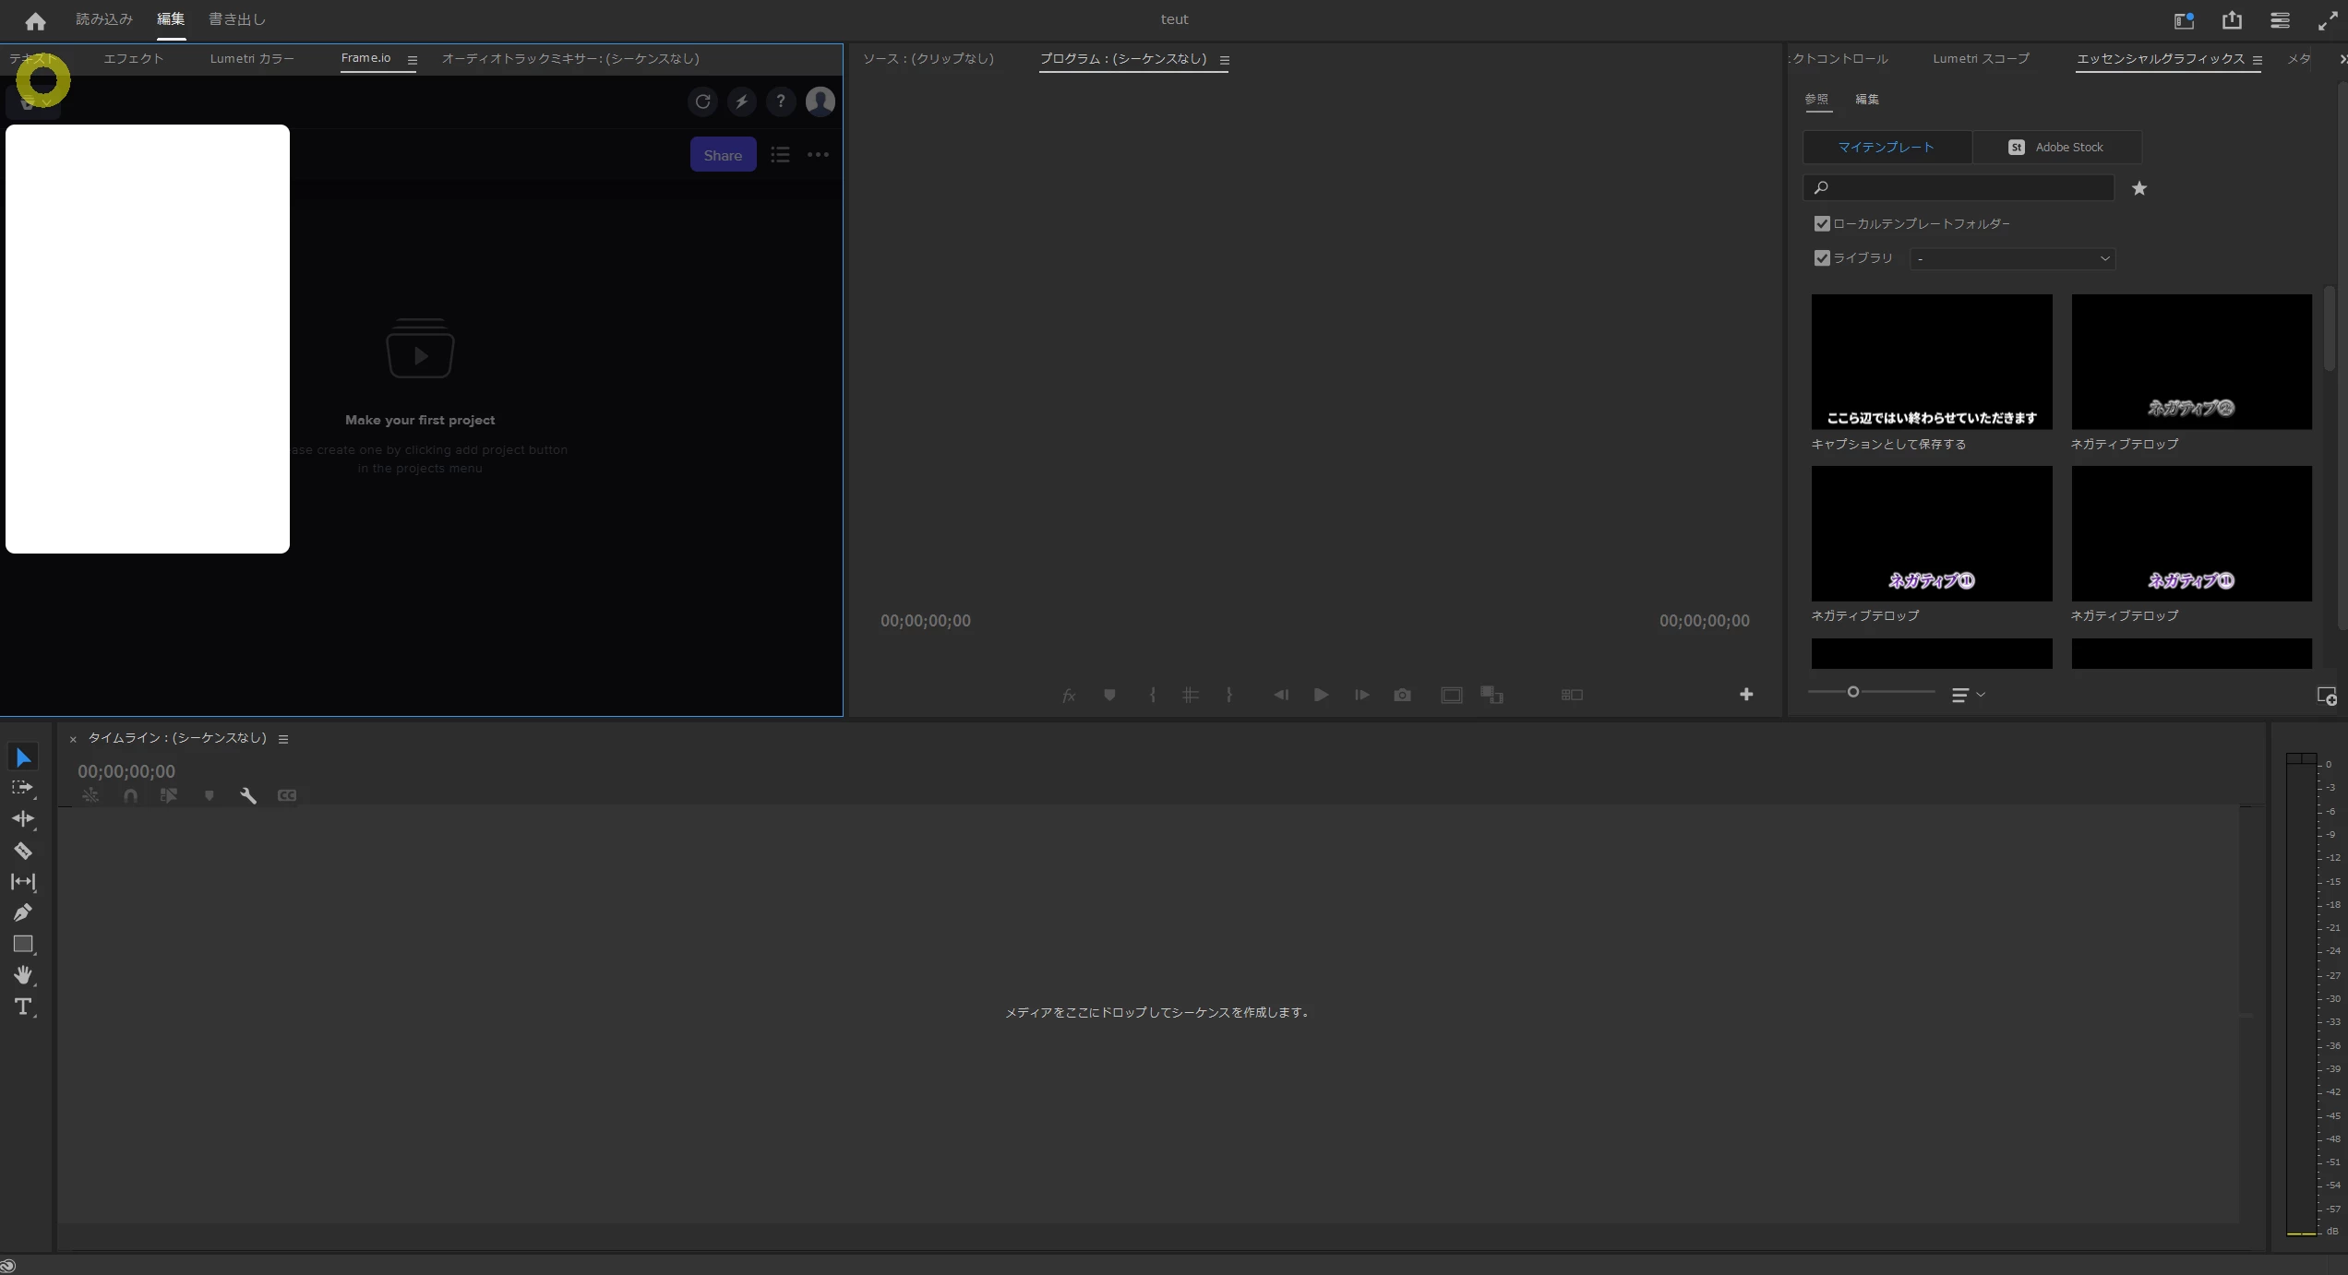2348x1275 pixels.
Task: Select the Hand tool
Action: (x=23, y=975)
